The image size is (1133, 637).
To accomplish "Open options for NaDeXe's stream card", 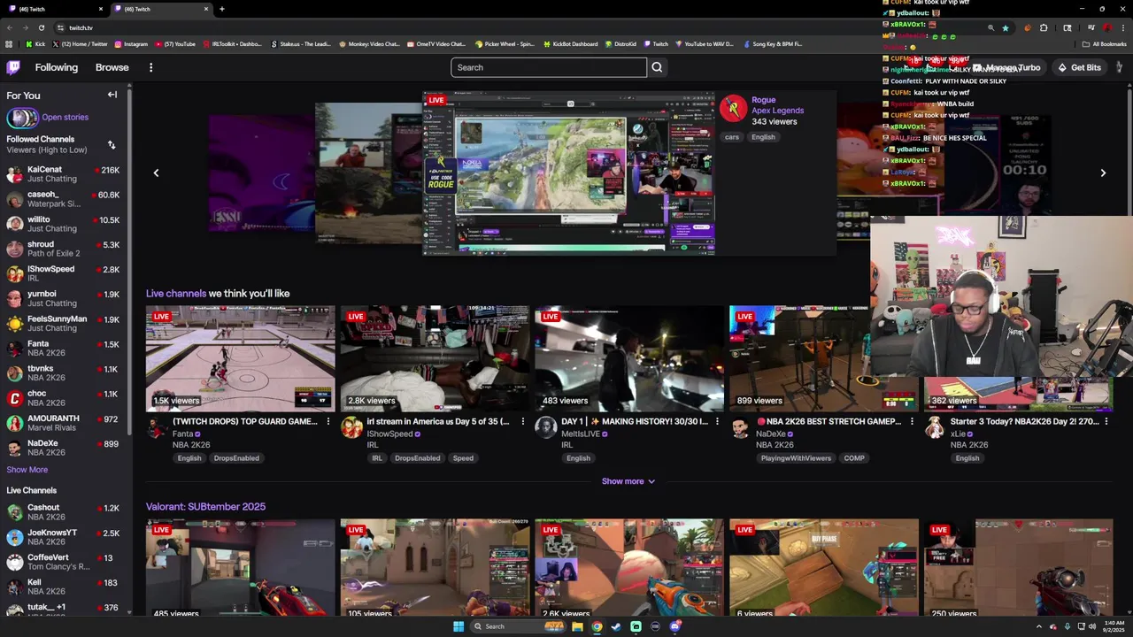I will tap(912, 422).
